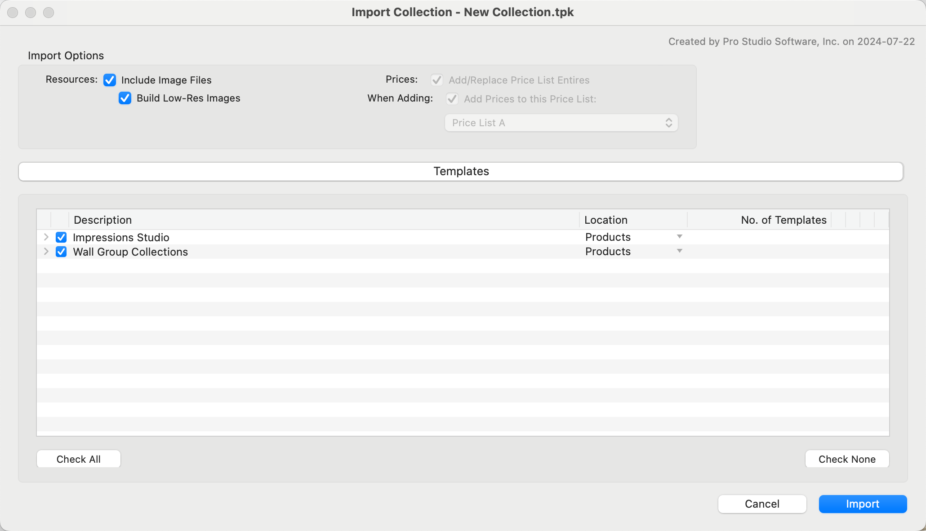Click the Templates section header

[x=461, y=172]
